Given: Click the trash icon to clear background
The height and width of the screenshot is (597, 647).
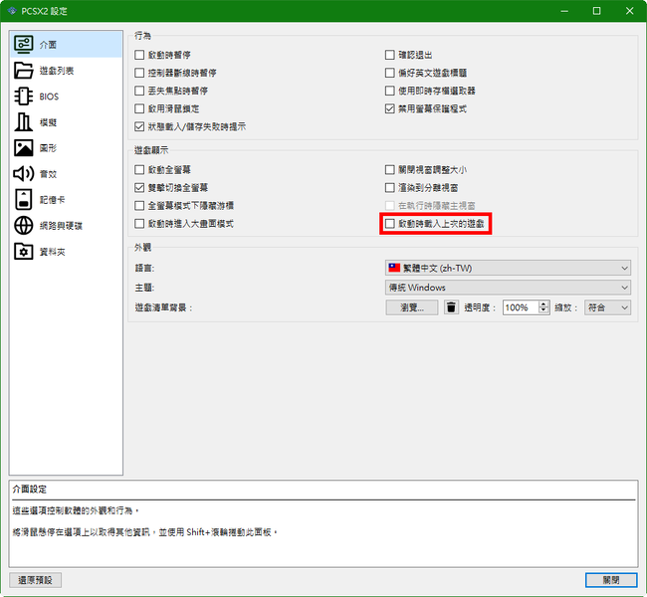Looking at the screenshot, I should pos(451,307).
